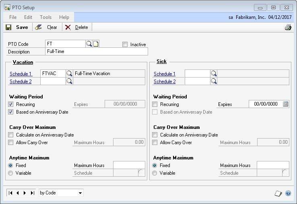297x204 pixels.
Task: Go to the next record
Action: tap(25, 193)
